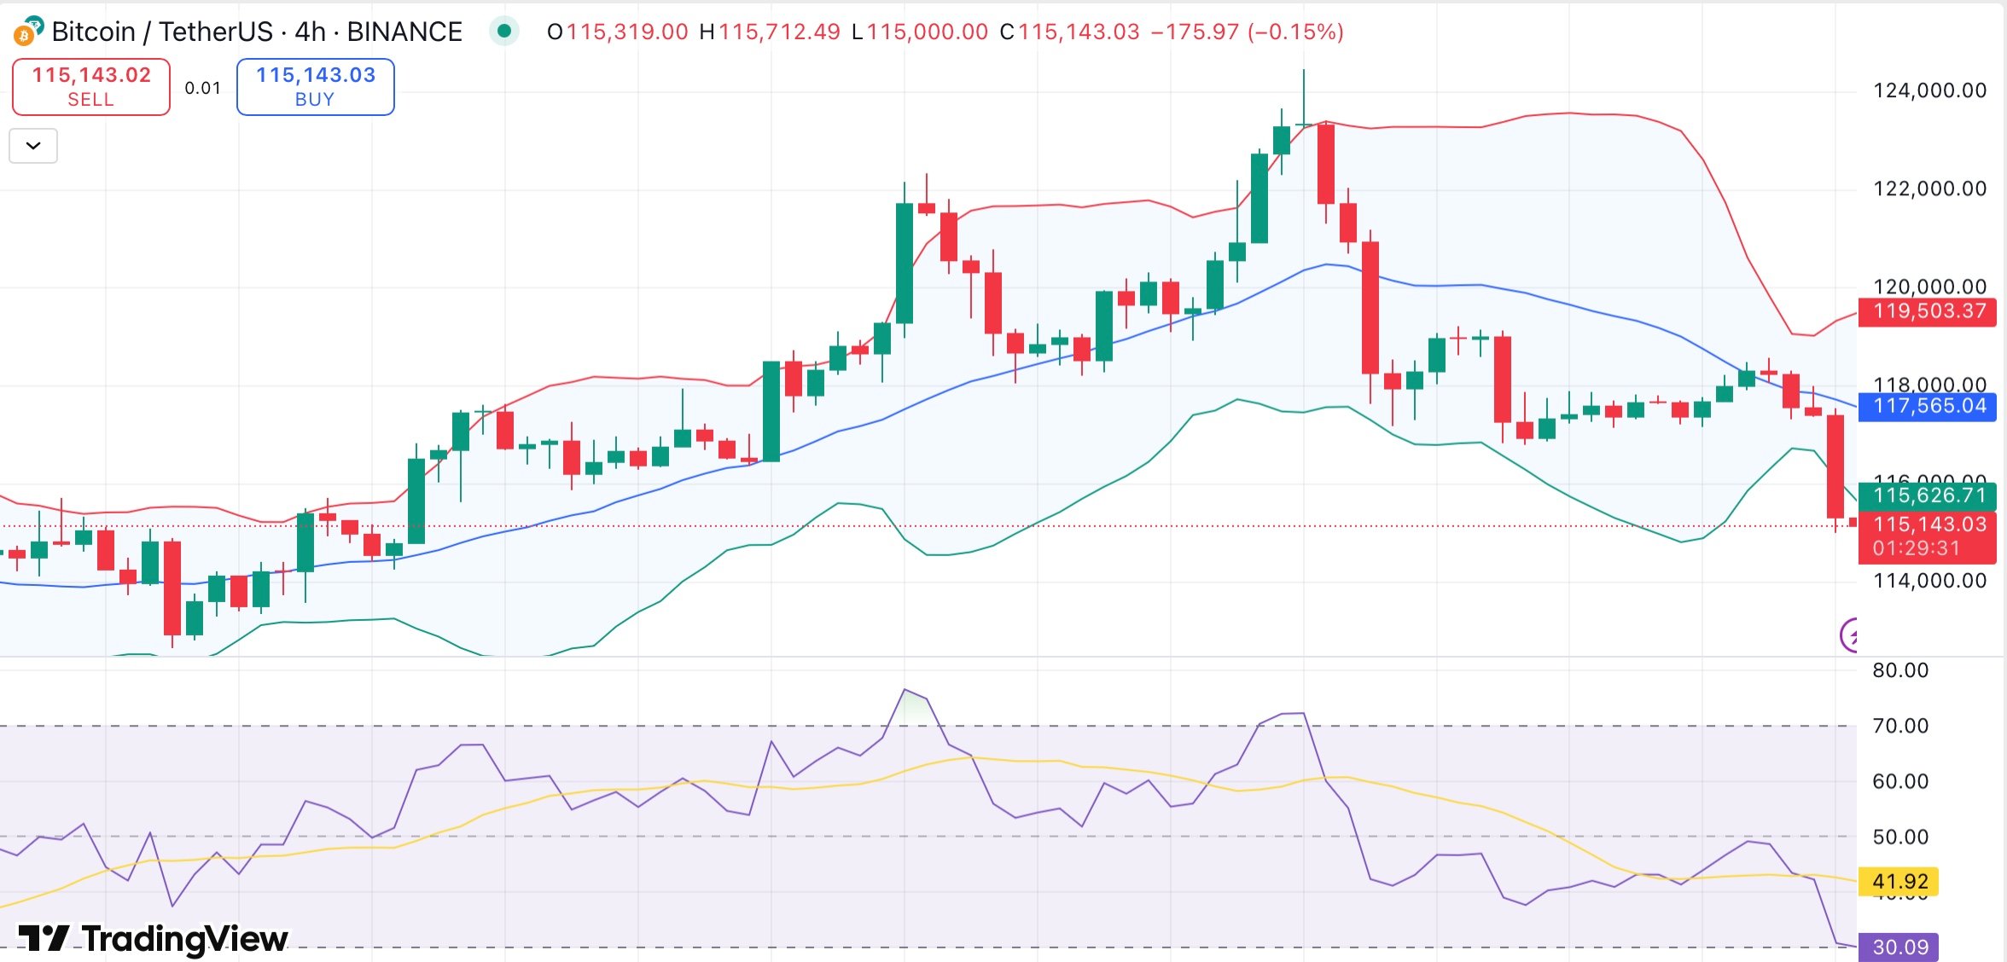The height and width of the screenshot is (962, 2007).
Task: Click the 122,000.00 price scale label
Action: click(x=1928, y=188)
